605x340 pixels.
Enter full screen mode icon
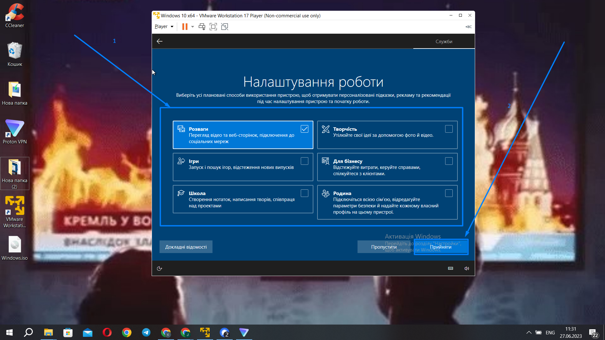coord(213,27)
